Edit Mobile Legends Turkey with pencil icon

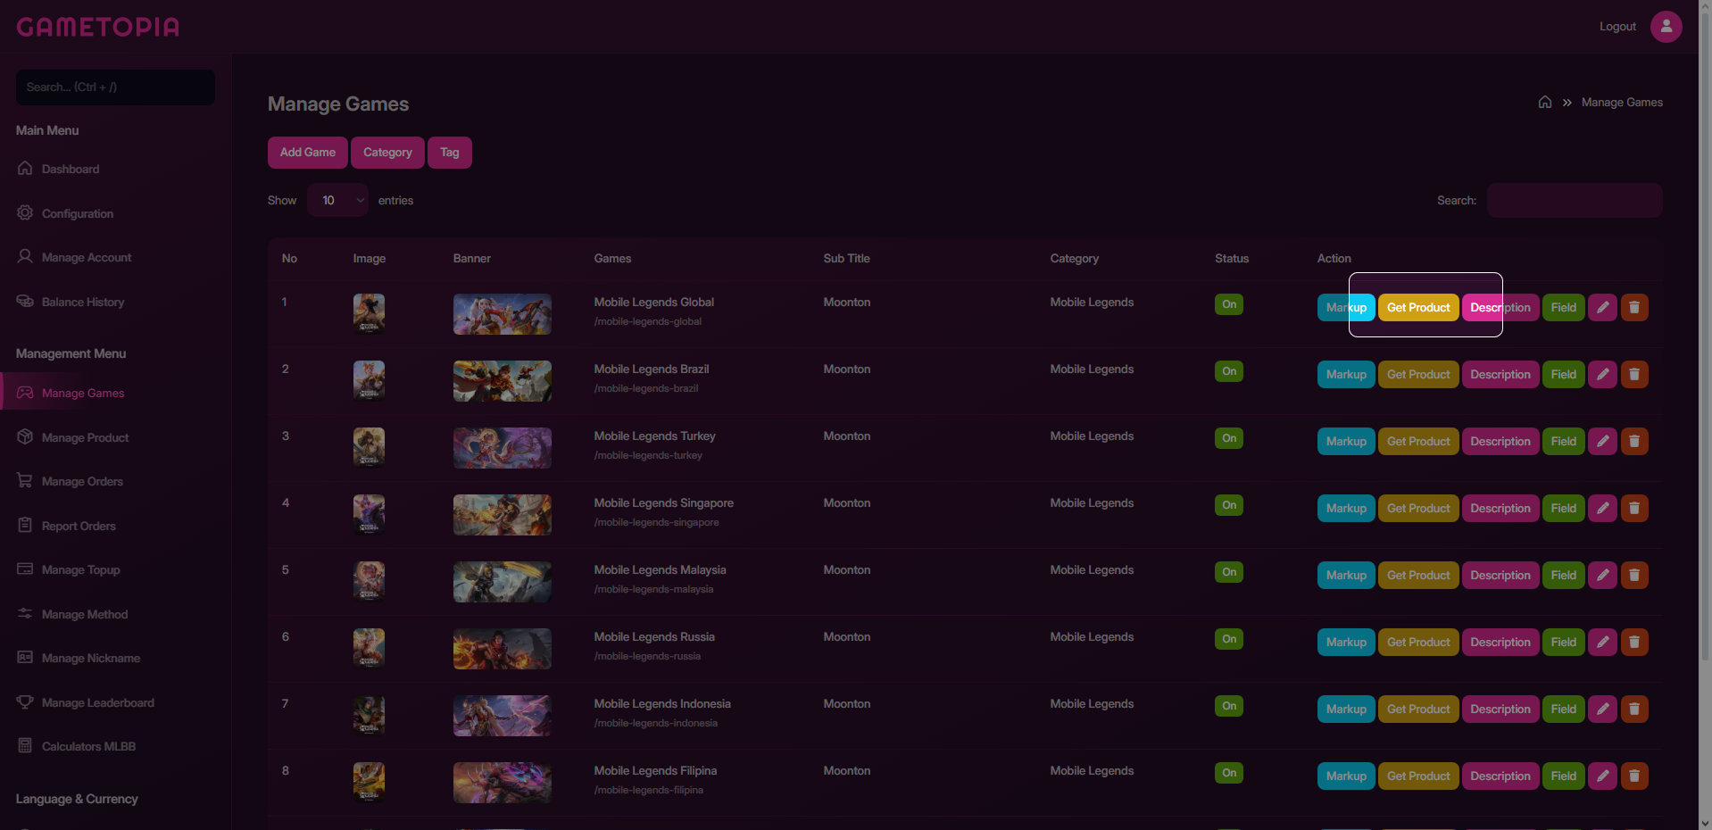(1602, 441)
